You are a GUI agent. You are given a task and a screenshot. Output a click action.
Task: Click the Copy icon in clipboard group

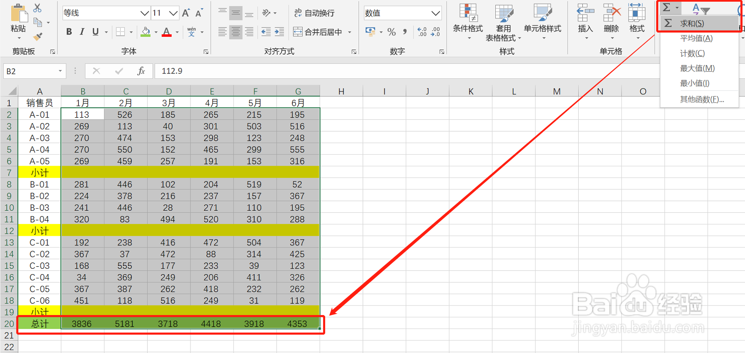tap(38, 23)
